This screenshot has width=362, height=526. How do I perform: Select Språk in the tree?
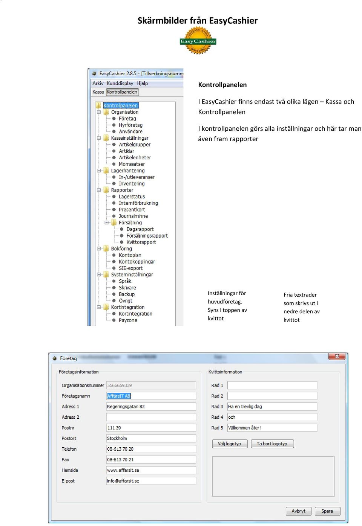point(125,281)
